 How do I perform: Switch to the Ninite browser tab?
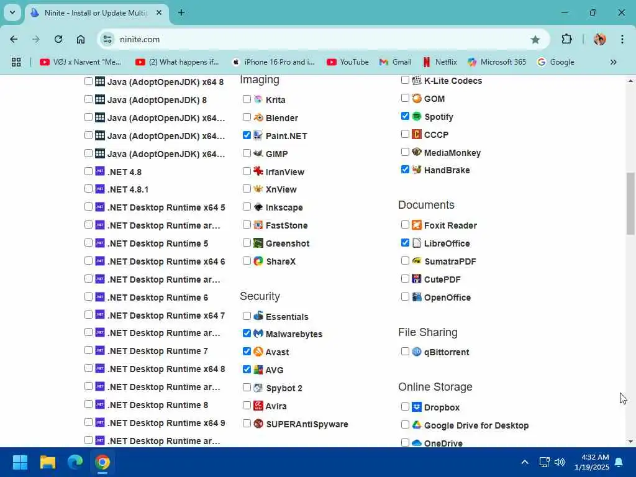point(96,13)
